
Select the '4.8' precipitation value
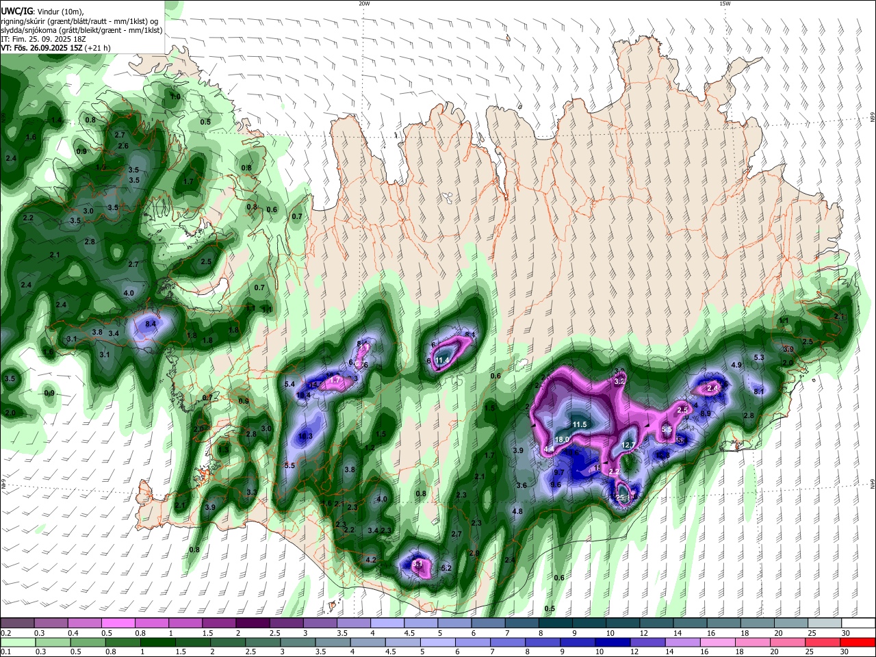(x=517, y=511)
